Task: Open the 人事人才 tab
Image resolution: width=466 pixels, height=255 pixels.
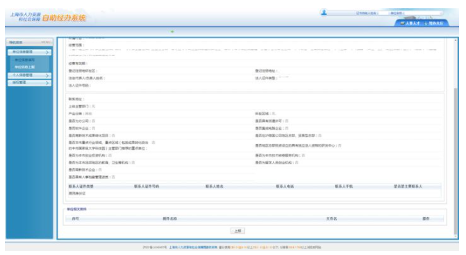Action: (x=413, y=23)
